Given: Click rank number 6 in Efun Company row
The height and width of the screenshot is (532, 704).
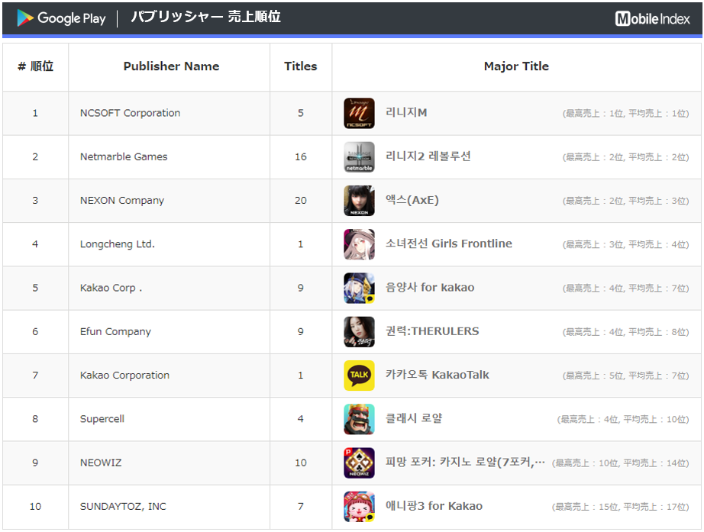Looking at the screenshot, I should [x=35, y=332].
